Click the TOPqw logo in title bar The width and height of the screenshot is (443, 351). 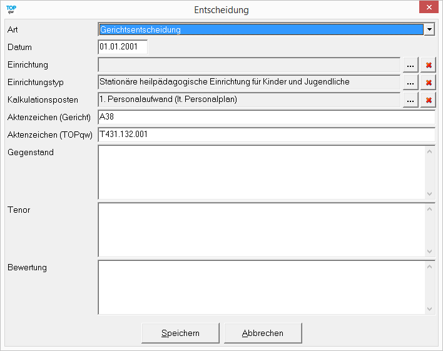click(x=11, y=9)
